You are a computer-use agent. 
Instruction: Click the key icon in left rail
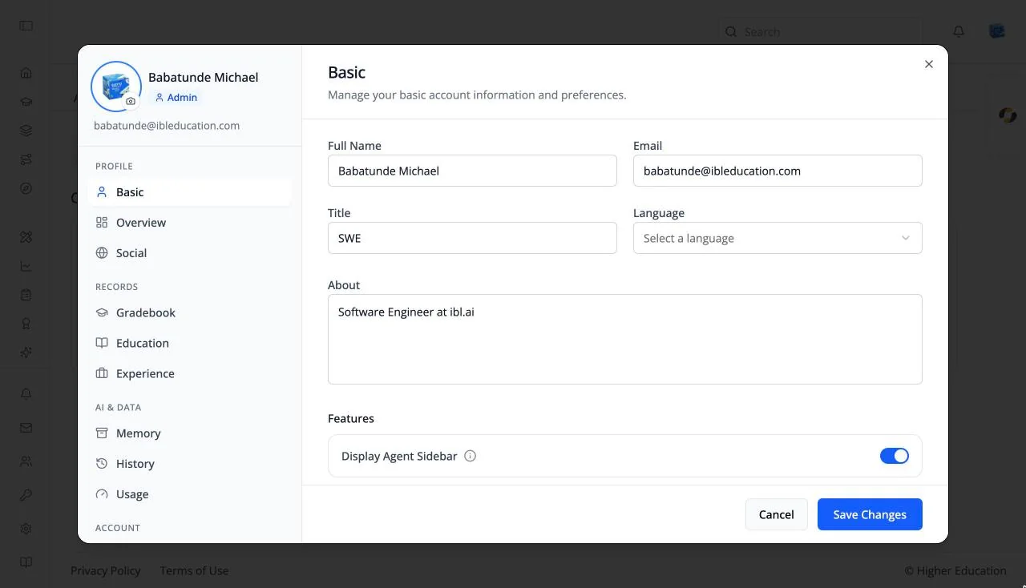[x=26, y=495]
